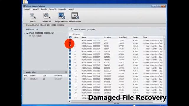
Task: Click size value 369702
Action: click(x=122, y=71)
